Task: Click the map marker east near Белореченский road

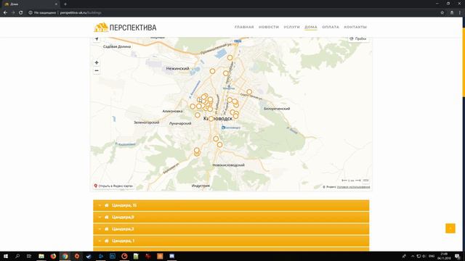Action: pyautogui.click(x=249, y=92)
